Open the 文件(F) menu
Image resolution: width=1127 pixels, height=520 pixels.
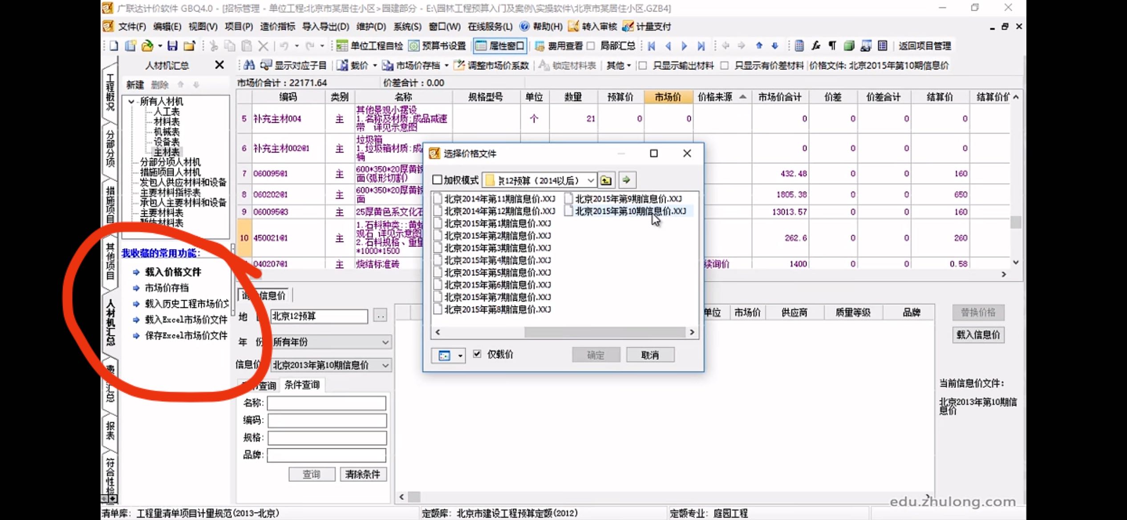tap(132, 27)
